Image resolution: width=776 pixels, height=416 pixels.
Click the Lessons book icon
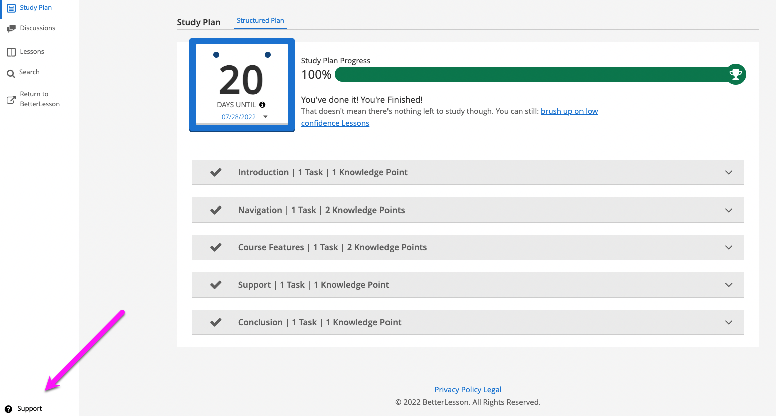tap(11, 52)
